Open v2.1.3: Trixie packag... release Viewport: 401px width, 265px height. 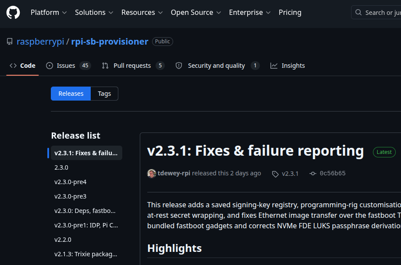point(85,254)
